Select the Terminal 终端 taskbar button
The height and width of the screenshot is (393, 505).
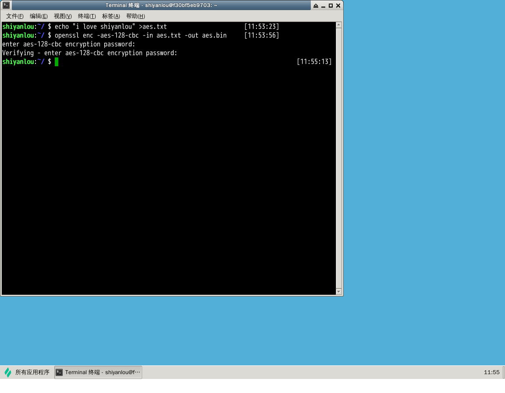click(98, 372)
